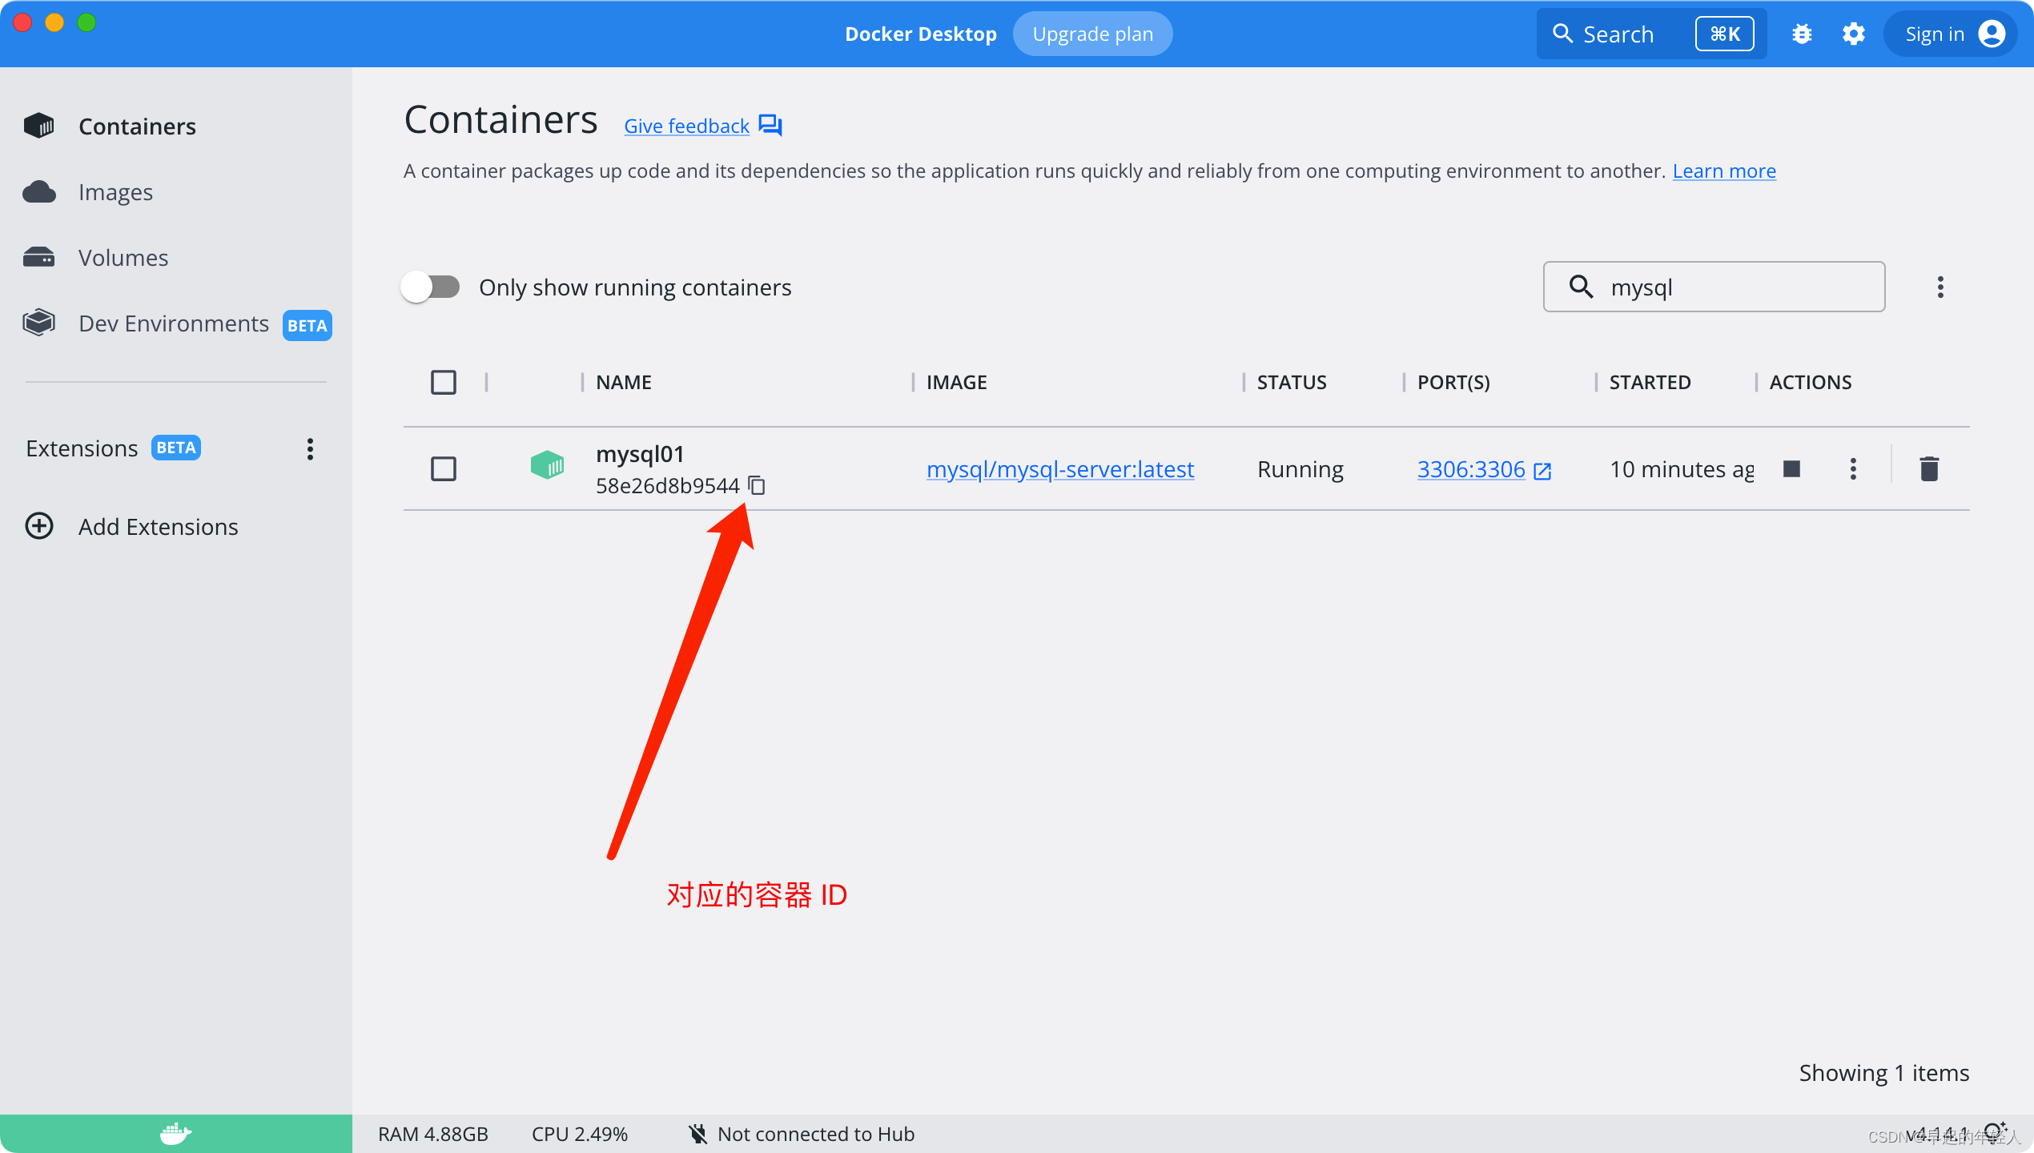2034x1153 pixels.
Task: Delete the mysql01 container with the trash icon
Action: pos(1928,468)
